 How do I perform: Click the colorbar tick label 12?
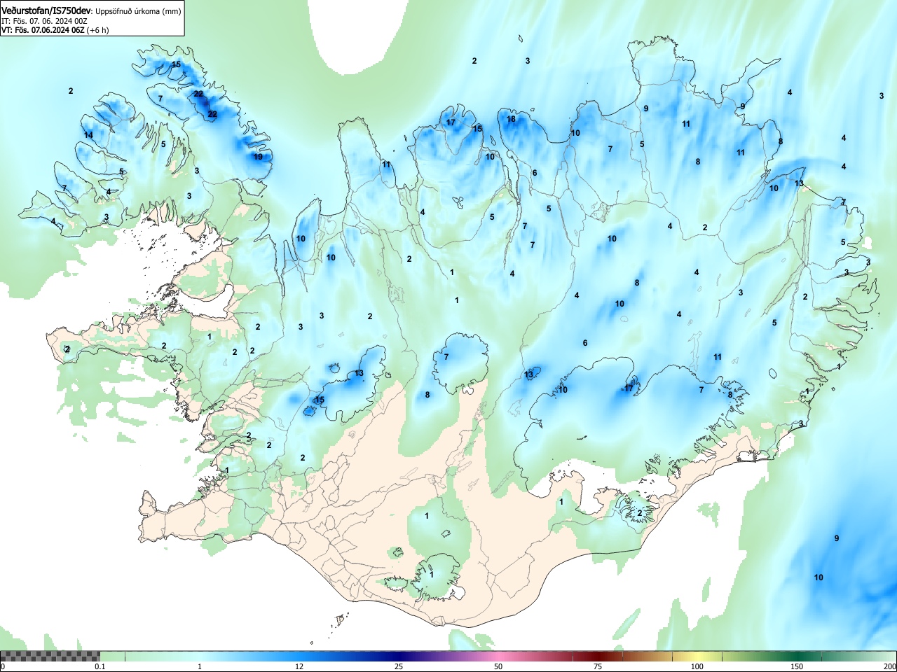point(299,666)
